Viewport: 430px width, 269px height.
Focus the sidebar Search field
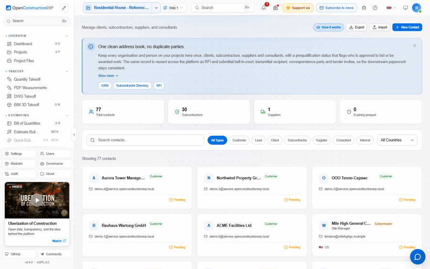[37, 21]
